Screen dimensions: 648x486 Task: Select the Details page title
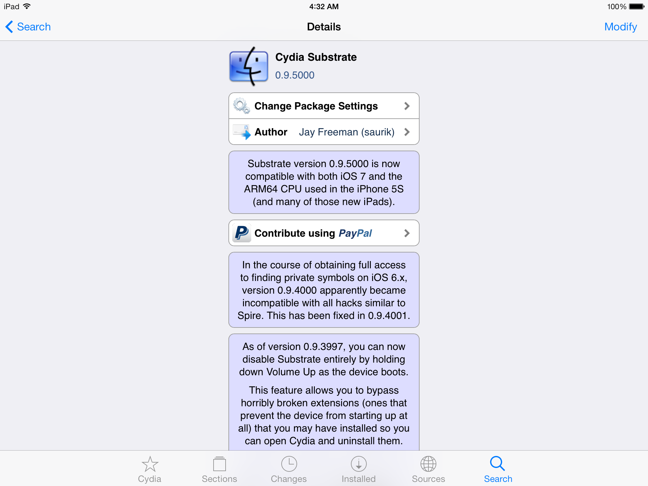(323, 27)
